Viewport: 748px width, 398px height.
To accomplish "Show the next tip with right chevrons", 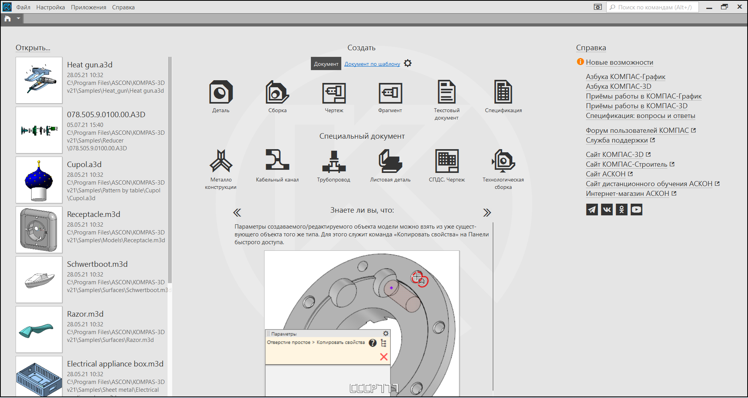I will click(x=487, y=213).
